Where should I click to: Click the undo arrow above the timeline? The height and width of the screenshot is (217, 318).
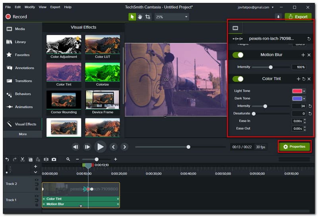tap(7, 159)
